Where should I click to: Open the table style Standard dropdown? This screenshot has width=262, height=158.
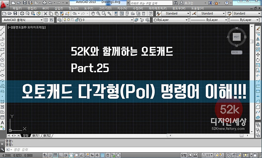click(x=247, y=14)
